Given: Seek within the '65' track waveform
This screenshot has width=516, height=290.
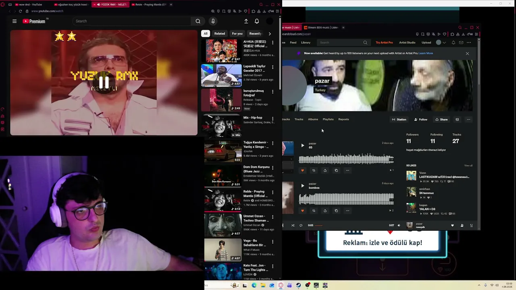Looking at the screenshot, I should pyautogui.click(x=346, y=158).
